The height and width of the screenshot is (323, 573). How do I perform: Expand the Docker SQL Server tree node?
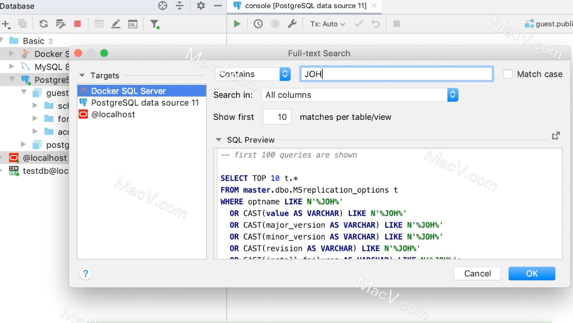12,53
